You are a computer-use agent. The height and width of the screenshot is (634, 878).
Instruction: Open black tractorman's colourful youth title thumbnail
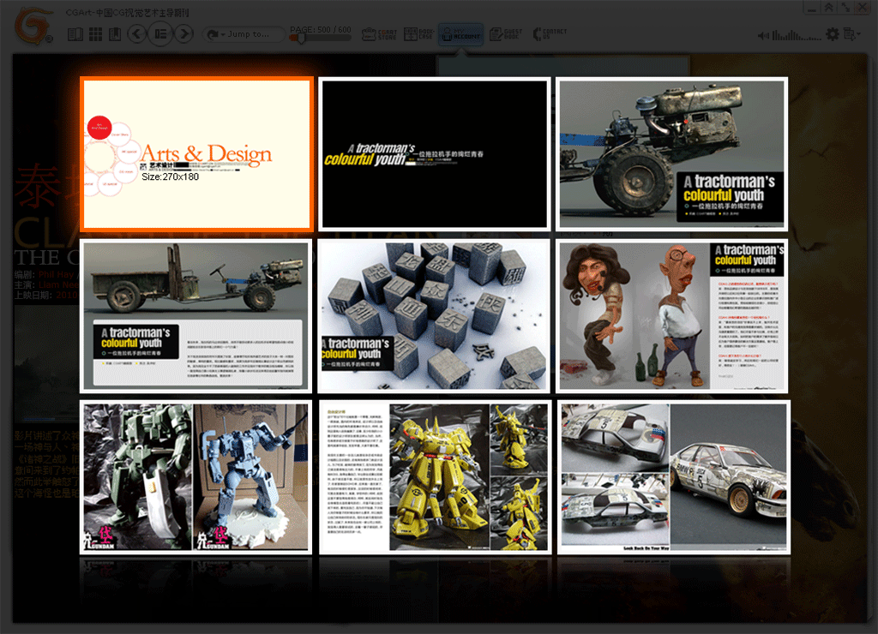tap(435, 154)
